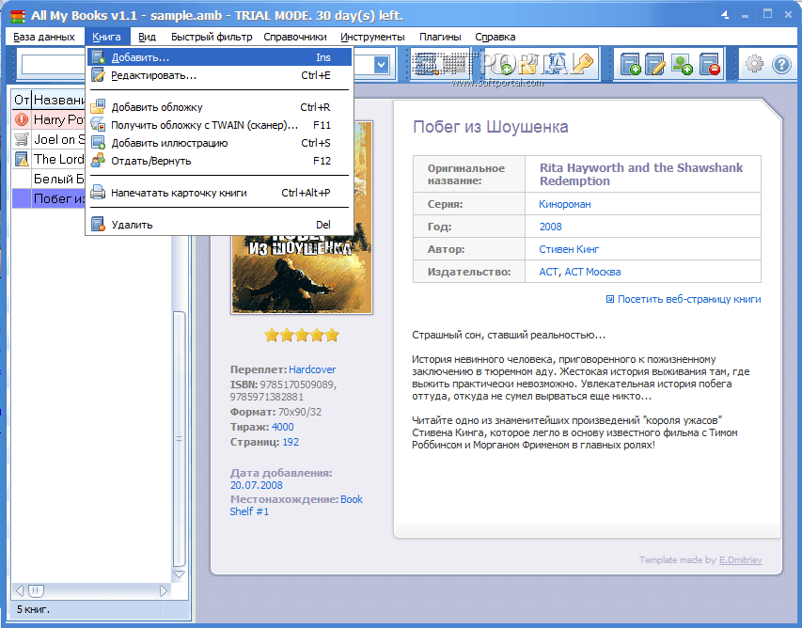Screen dimensions: 802x628
Task: Select the Белый Б book row
Action: click(x=49, y=179)
